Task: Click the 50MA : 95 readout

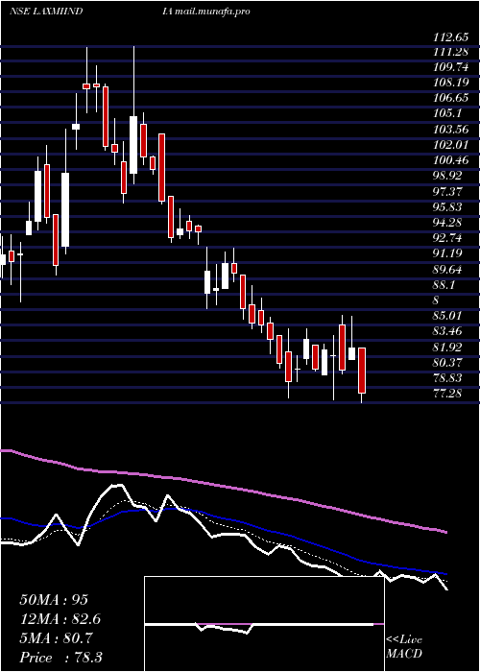Action: click(x=54, y=600)
